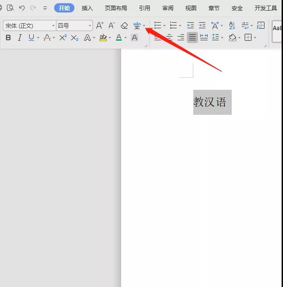283x287 pixels.
Task: Apply numbered list formatting
Action: point(173,25)
